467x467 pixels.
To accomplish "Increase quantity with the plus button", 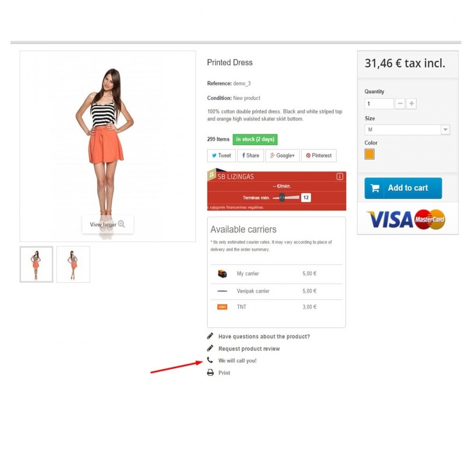I will (411, 104).
